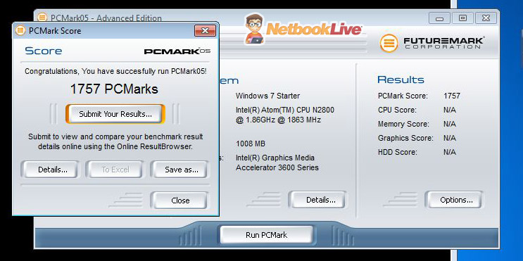Click the Futuremark Corporation logo icon
The width and height of the screenshot is (523, 261).
click(389, 44)
